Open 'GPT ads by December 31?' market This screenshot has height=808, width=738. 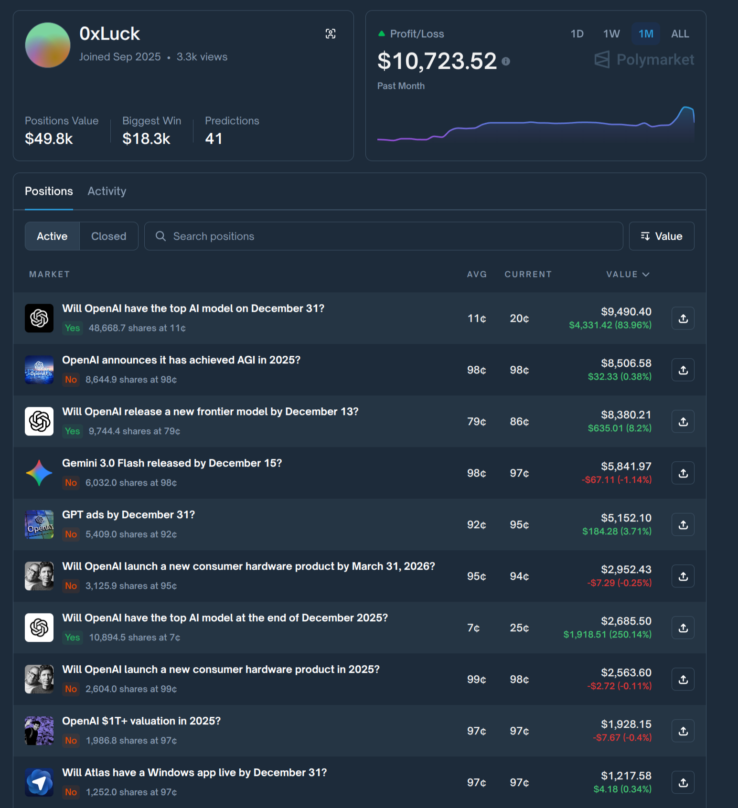click(x=128, y=515)
